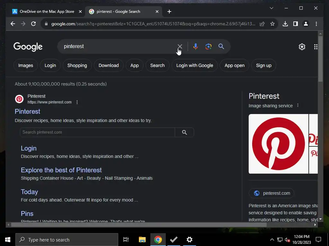Share this page from address bar

pos(262,24)
